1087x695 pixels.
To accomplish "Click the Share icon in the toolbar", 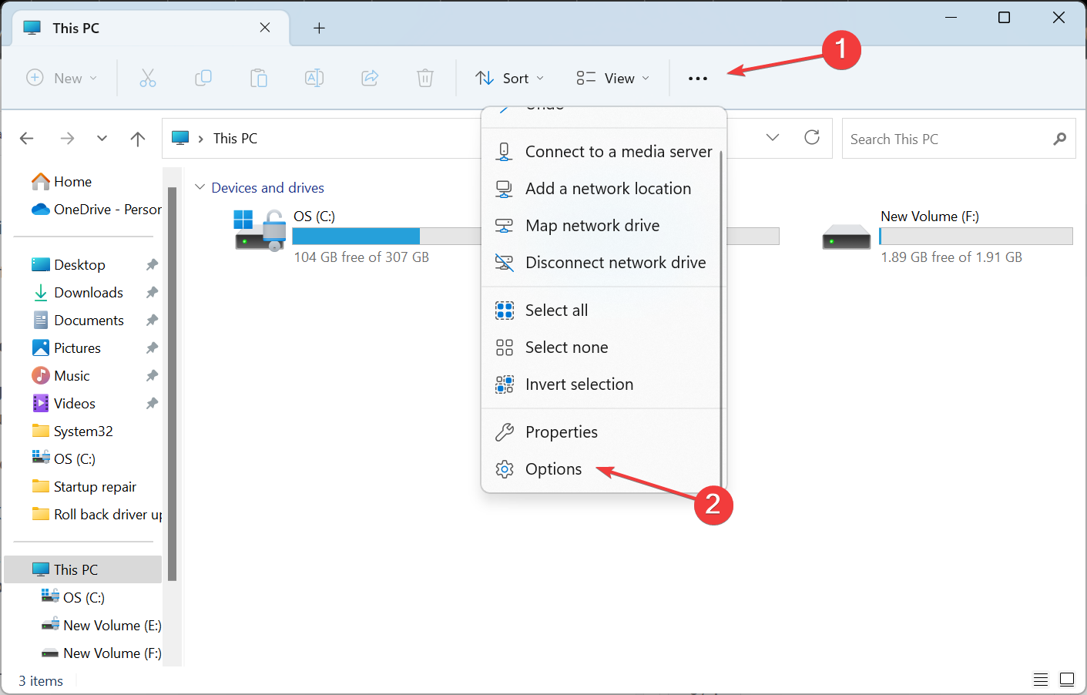I will click(370, 78).
